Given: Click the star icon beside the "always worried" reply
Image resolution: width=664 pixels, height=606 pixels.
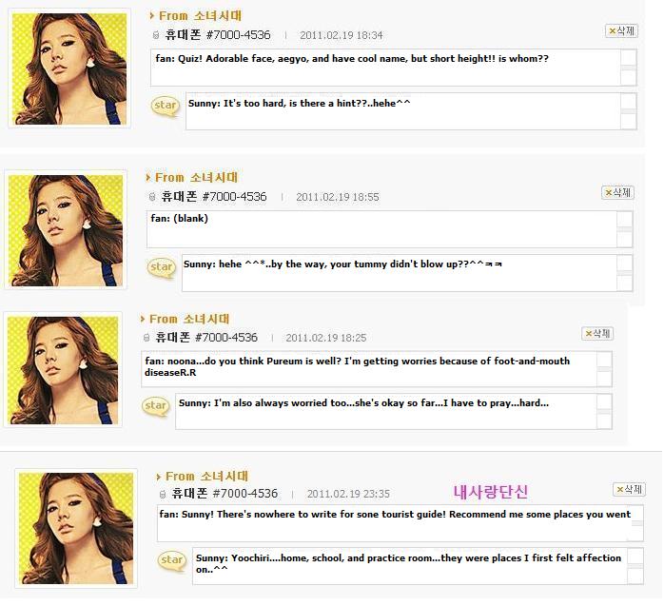Looking at the screenshot, I should click(x=155, y=406).
